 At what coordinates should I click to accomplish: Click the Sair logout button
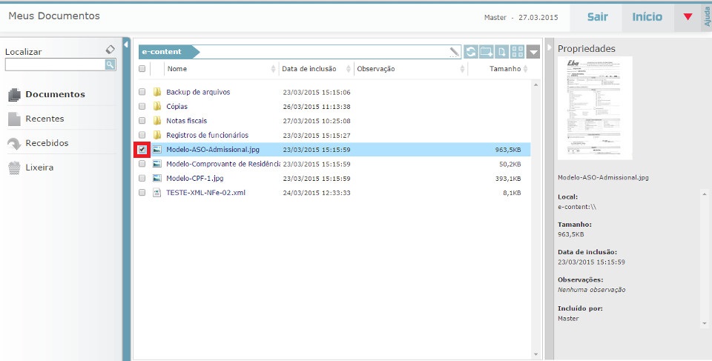[598, 17]
